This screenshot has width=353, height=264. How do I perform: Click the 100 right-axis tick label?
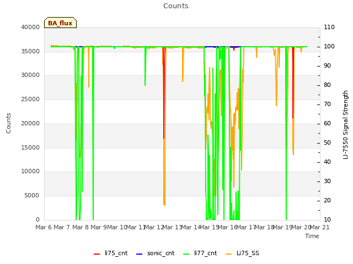329,46
